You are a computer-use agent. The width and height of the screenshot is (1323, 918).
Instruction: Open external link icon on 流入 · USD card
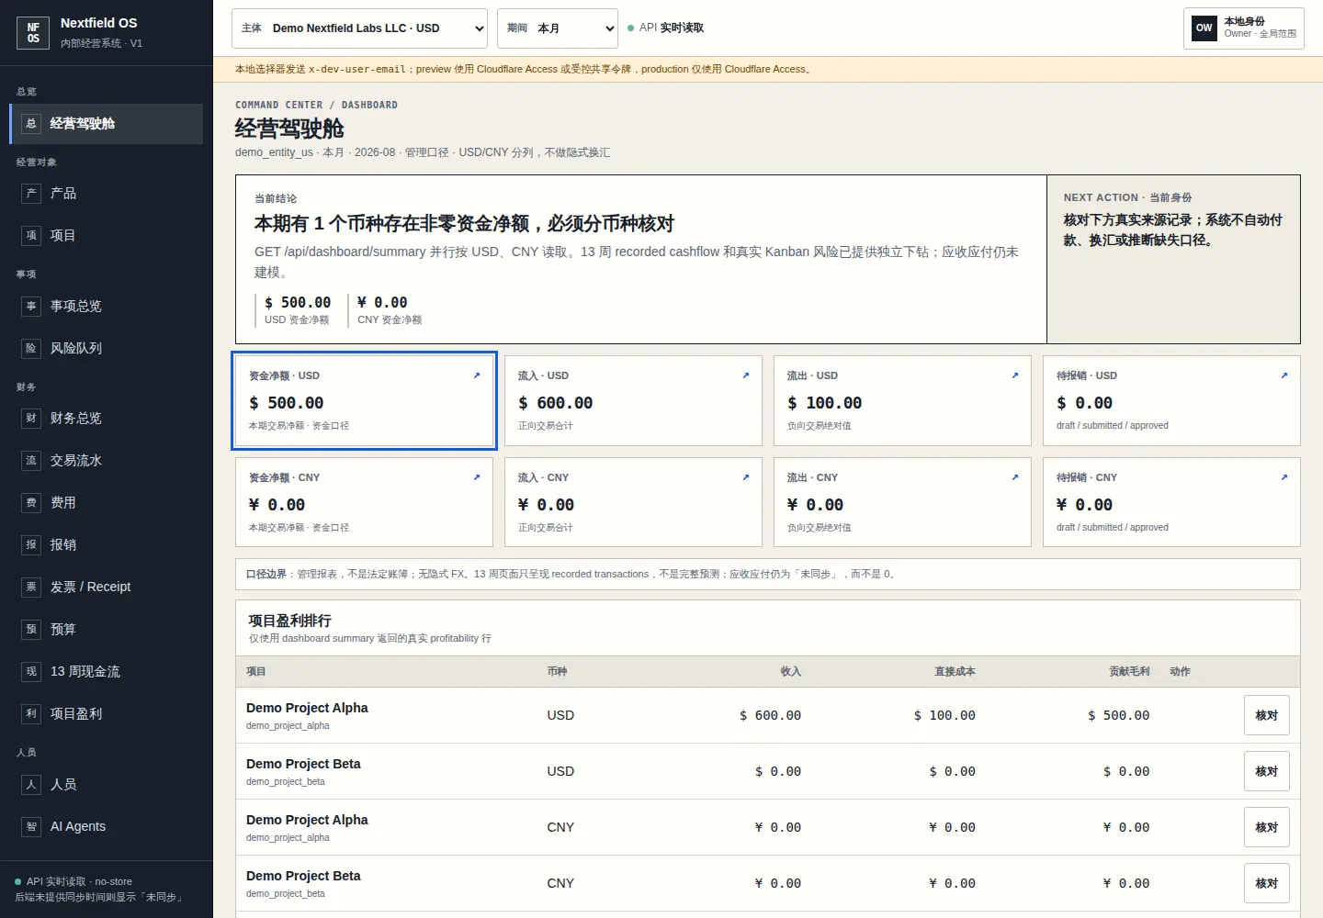point(746,375)
